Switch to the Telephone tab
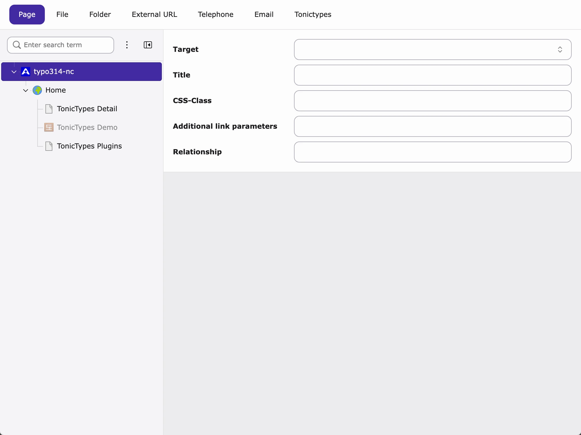Image resolution: width=581 pixels, height=435 pixels. coord(216,15)
